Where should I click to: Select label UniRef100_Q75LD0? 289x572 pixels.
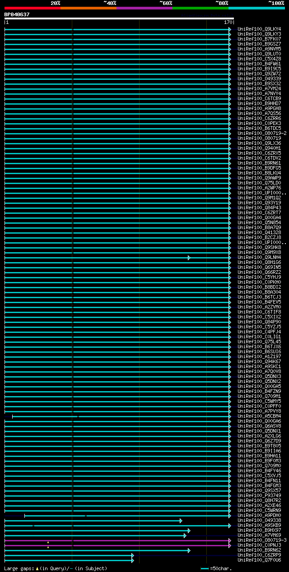[x=259, y=183]
